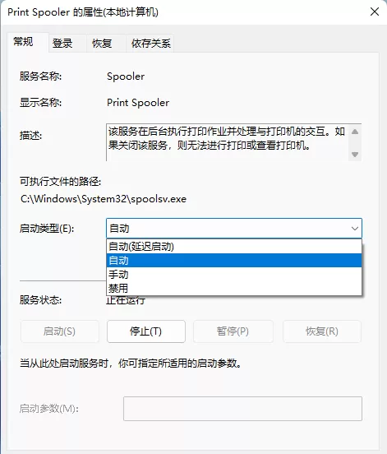This screenshot has height=454, width=387.
Task: Click into the 描述 text box
Action: click(x=228, y=142)
